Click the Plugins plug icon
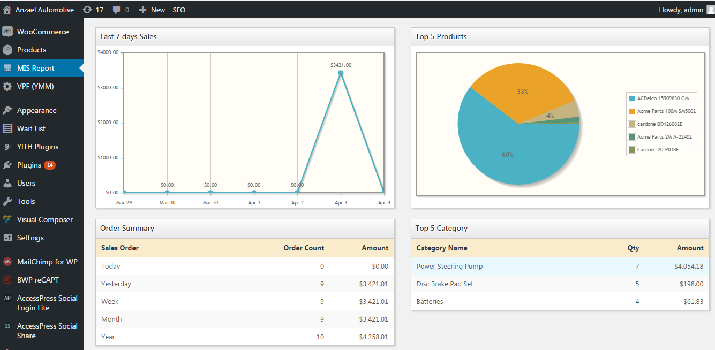This screenshot has width=715, height=350. [x=7, y=165]
